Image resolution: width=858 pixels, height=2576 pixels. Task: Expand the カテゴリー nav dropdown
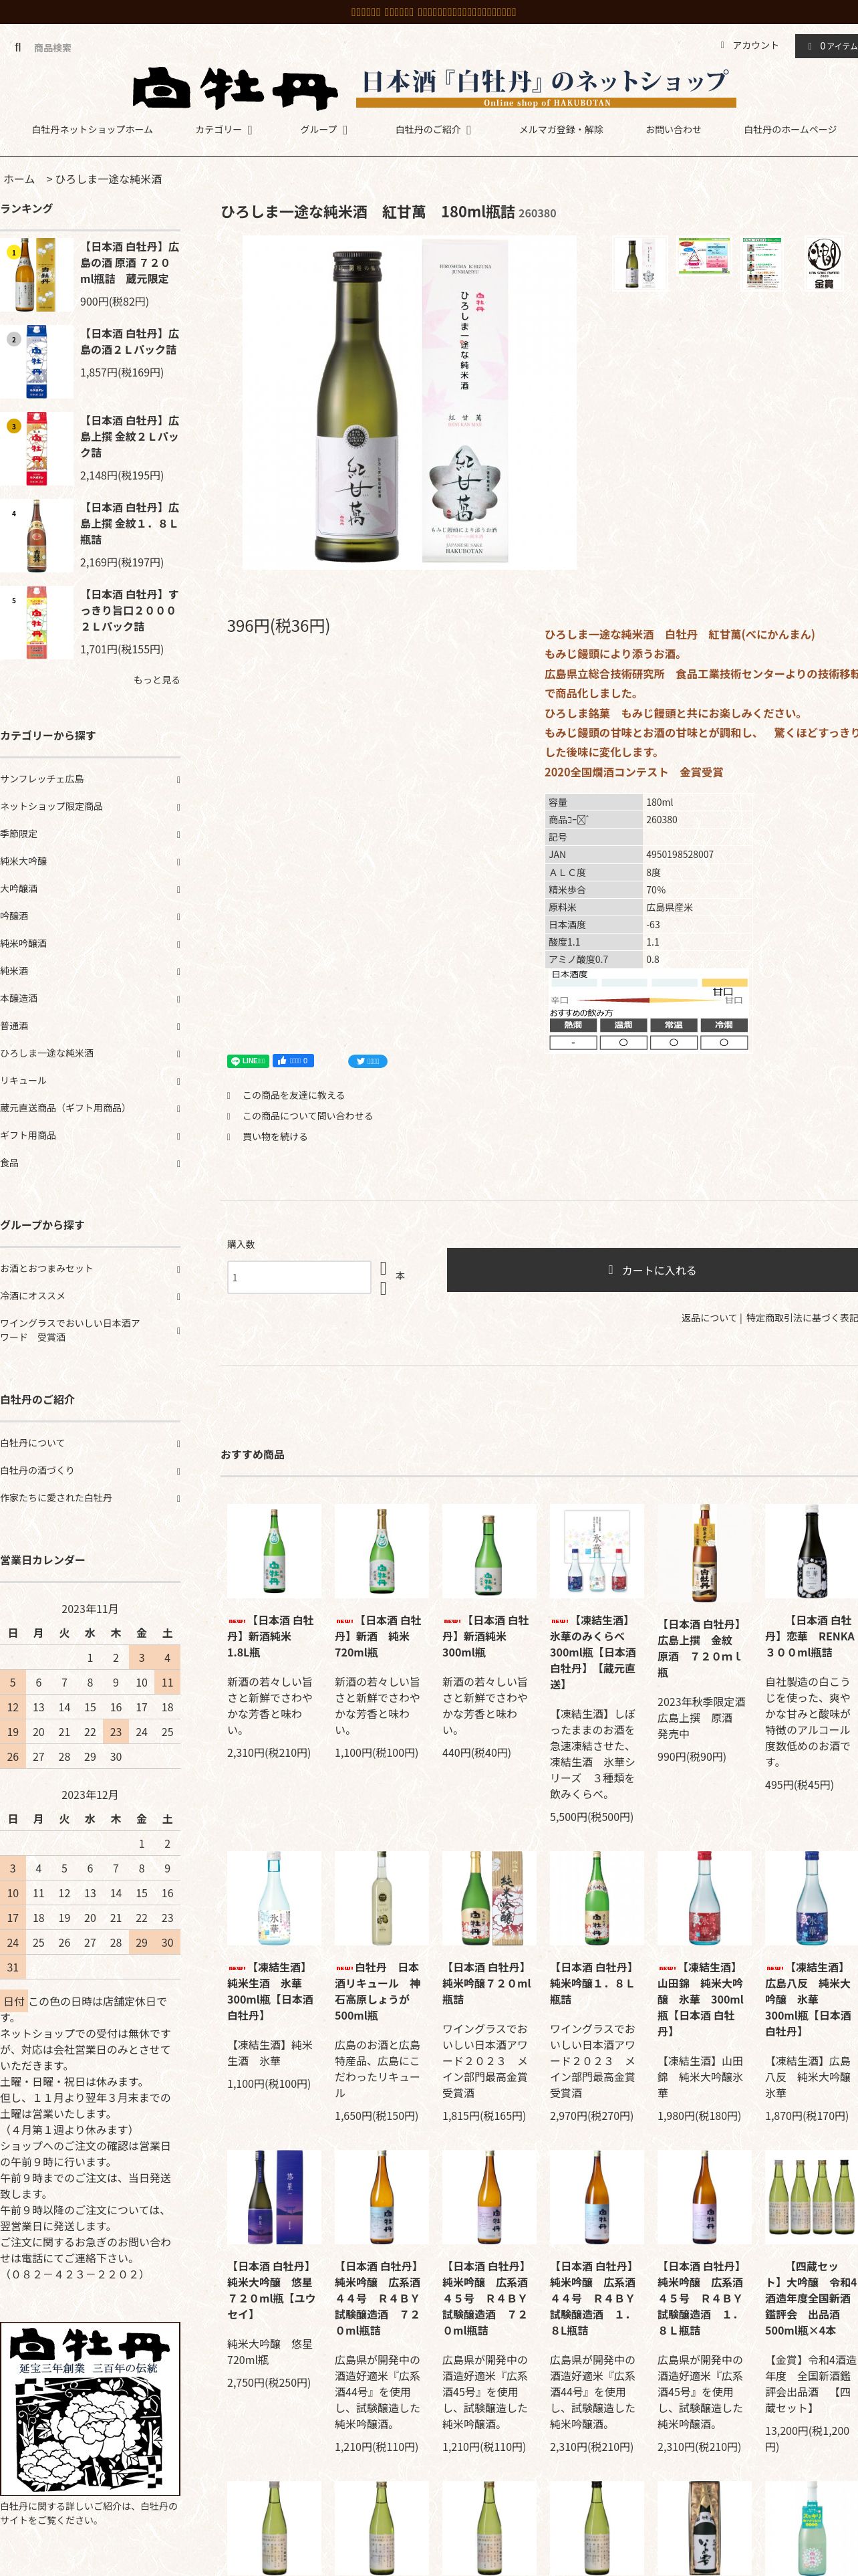(x=224, y=129)
